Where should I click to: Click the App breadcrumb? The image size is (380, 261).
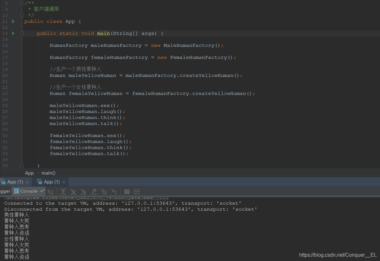[x=29, y=173]
